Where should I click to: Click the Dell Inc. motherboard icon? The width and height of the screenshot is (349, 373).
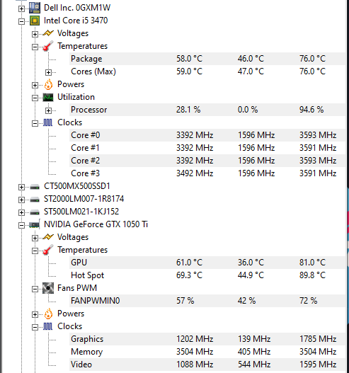tap(35, 8)
